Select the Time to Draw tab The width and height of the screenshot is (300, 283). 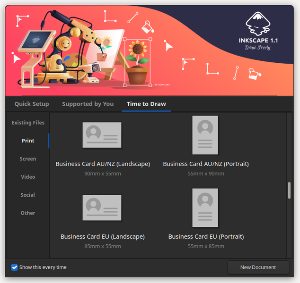click(146, 104)
